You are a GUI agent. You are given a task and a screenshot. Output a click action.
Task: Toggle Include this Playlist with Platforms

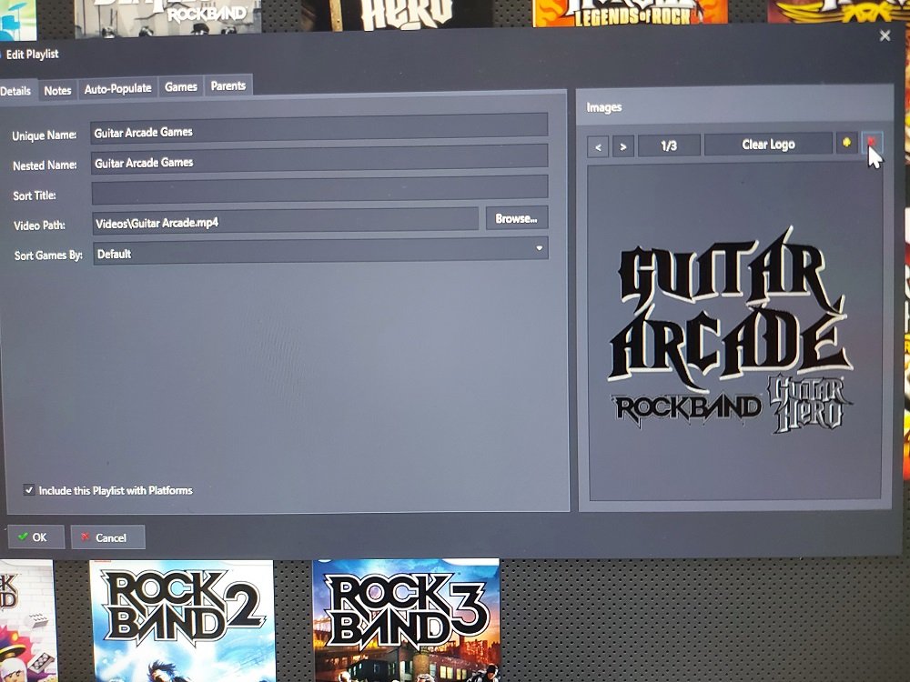[x=29, y=490]
